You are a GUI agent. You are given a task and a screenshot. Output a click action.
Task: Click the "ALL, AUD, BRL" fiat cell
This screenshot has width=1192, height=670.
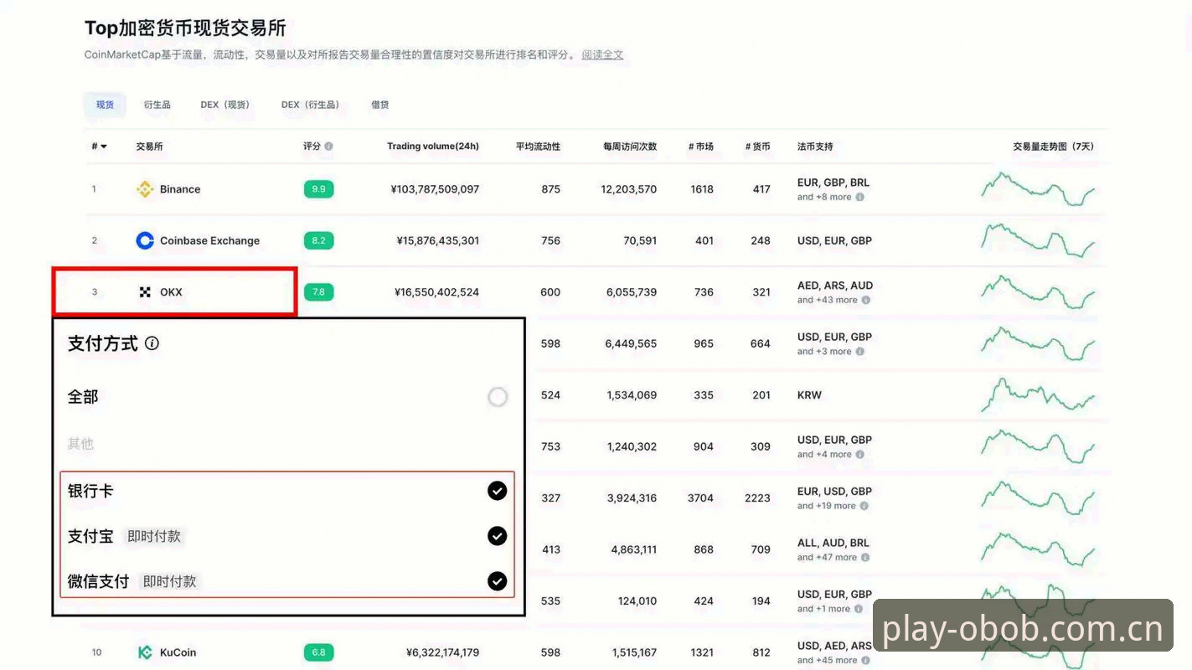tap(833, 543)
